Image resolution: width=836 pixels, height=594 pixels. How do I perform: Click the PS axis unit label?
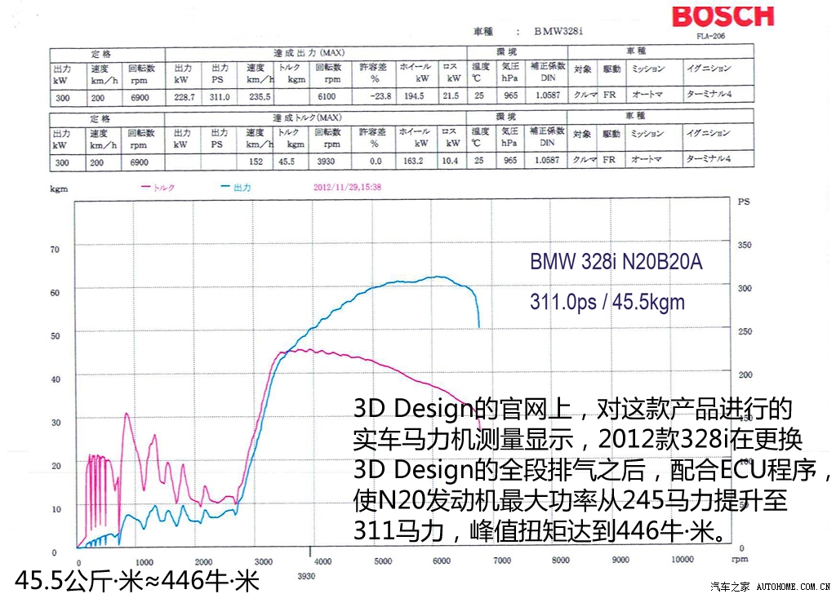[x=744, y=202]
